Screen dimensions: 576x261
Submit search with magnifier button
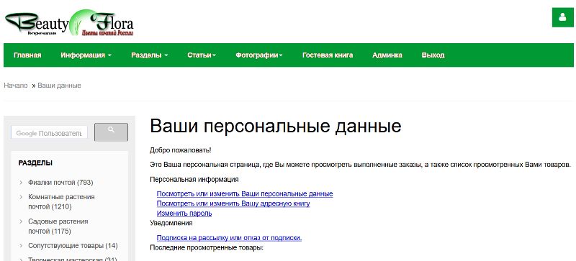pos(112,132)
